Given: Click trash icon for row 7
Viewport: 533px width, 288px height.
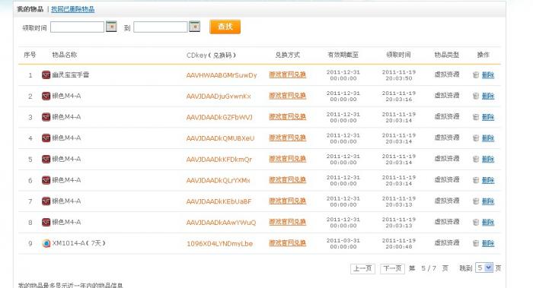Looking at the screenshot, I should click(x=476, y=201).
